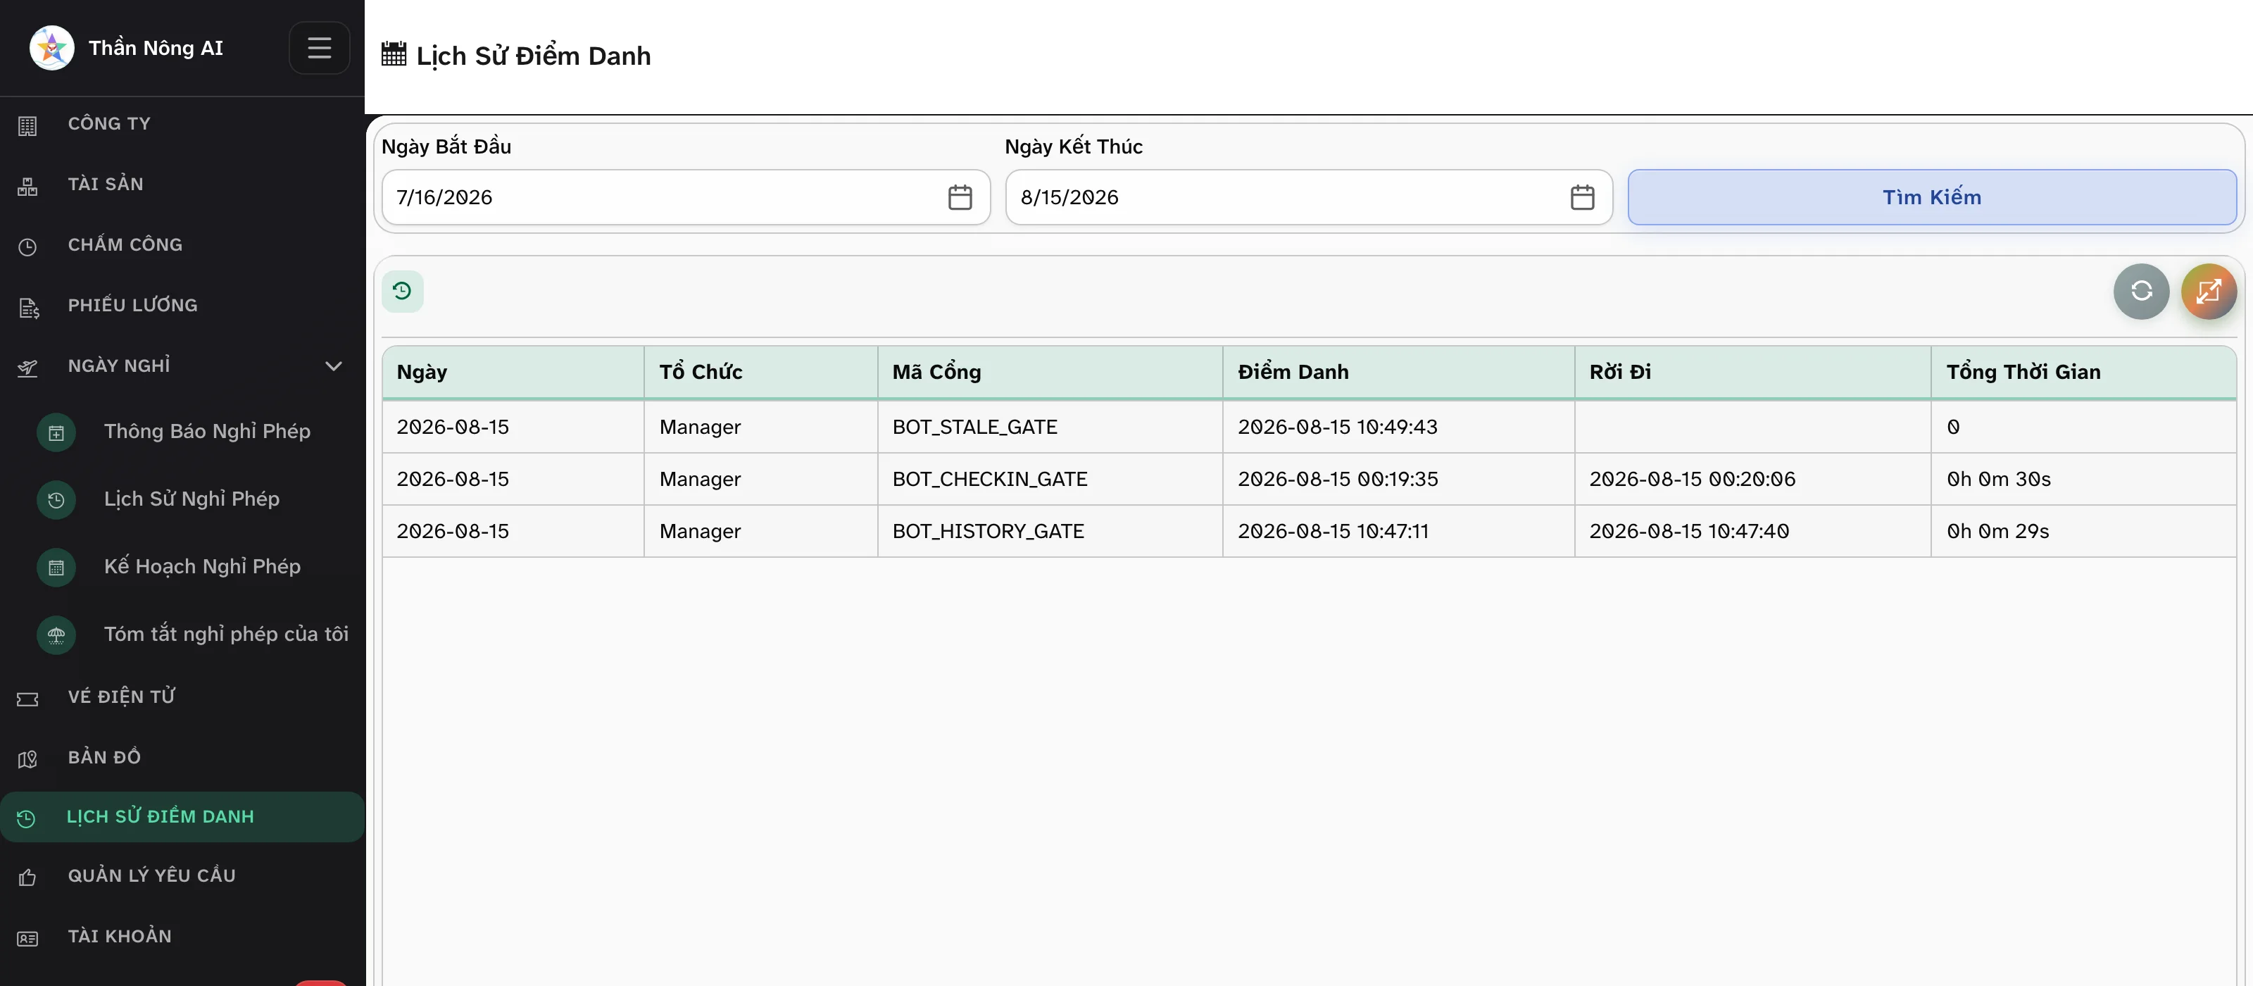Expand the Ngày Nghỉ chevron
Viewport: 2253px width, 986px height.
(x=333, y=366)
